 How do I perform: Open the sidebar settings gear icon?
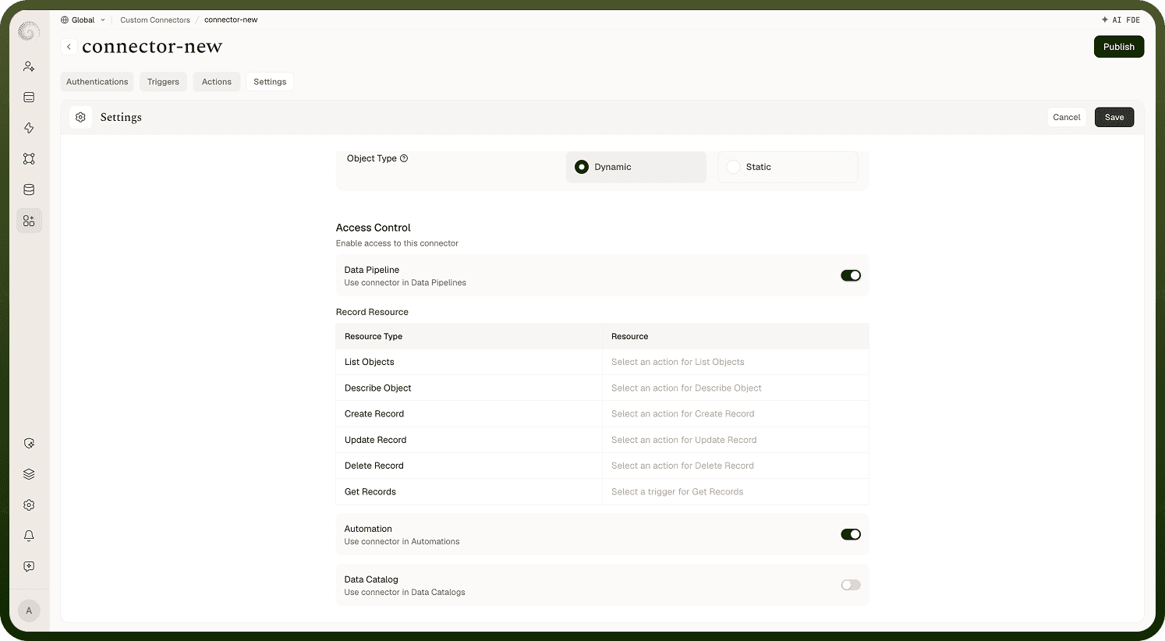[x=29, y=505]
